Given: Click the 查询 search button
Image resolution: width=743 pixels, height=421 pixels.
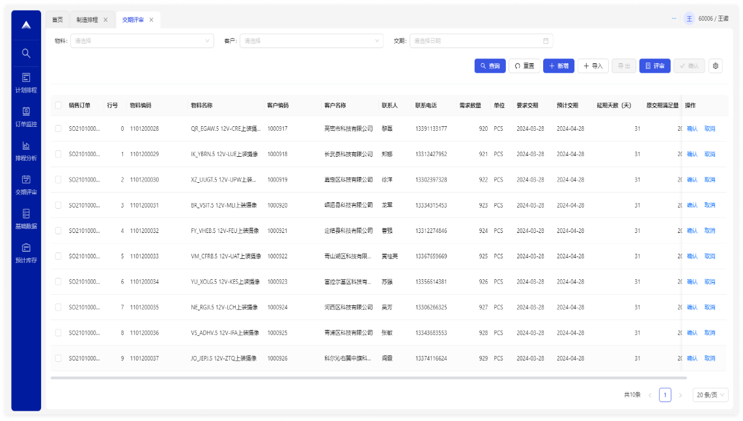Looking at the screenshot, I should (490, 66).
